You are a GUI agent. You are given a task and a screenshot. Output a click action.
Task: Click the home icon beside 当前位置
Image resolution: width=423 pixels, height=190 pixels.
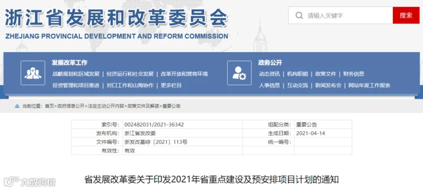[17, 106]
